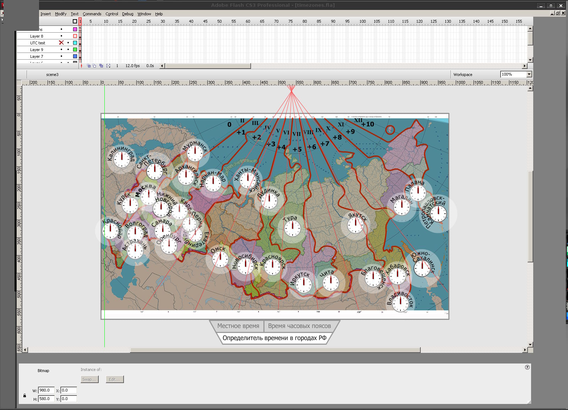This screenshot has height=410, width=568.
Task: Open the Commands menu
Action: pos(92,14)
